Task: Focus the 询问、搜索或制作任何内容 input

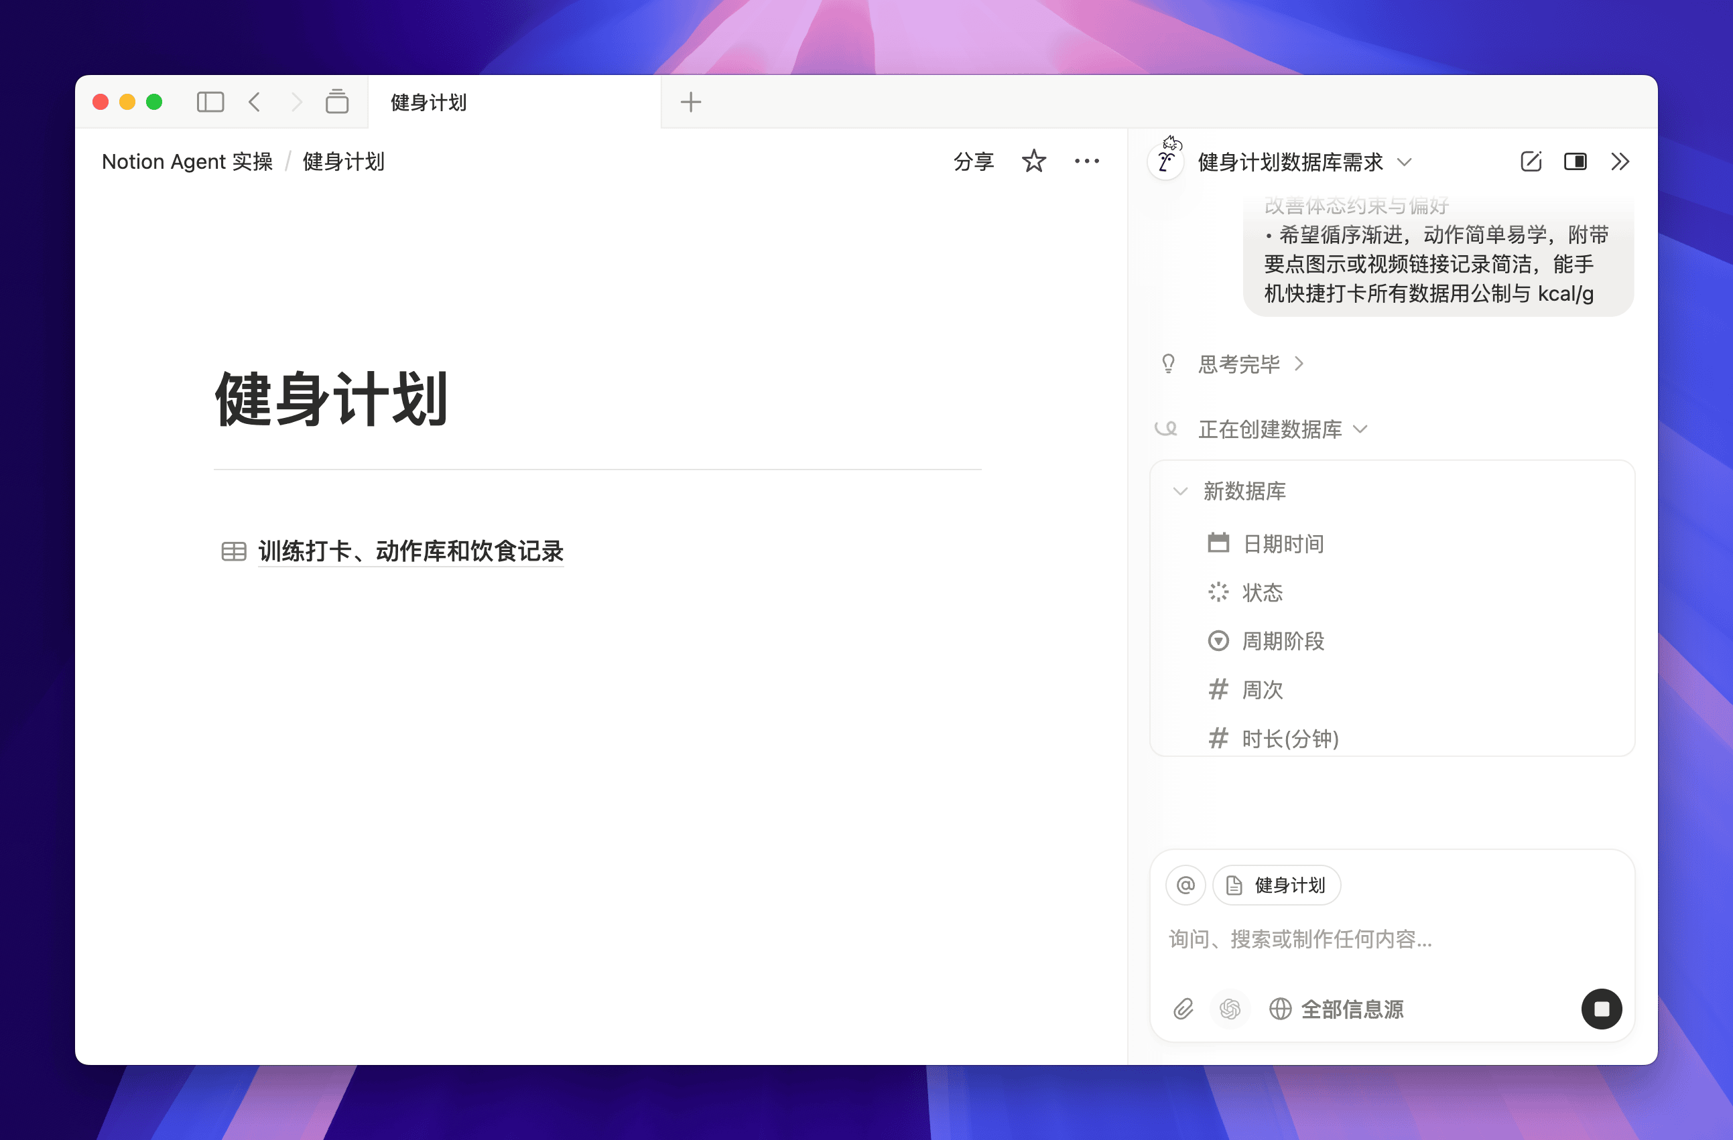Action: (1391, 939)
